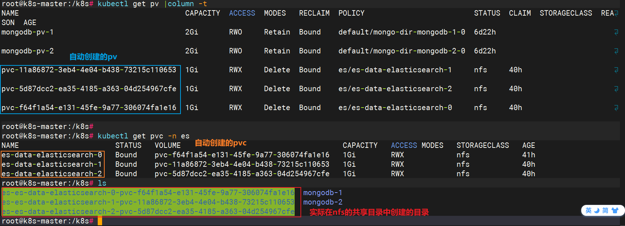Image resolution: width=625 pixels, height=226 pixels.
Task: Click Bound status for es-data-elasticsearch-1 pvc
Action: coord(126,164)
